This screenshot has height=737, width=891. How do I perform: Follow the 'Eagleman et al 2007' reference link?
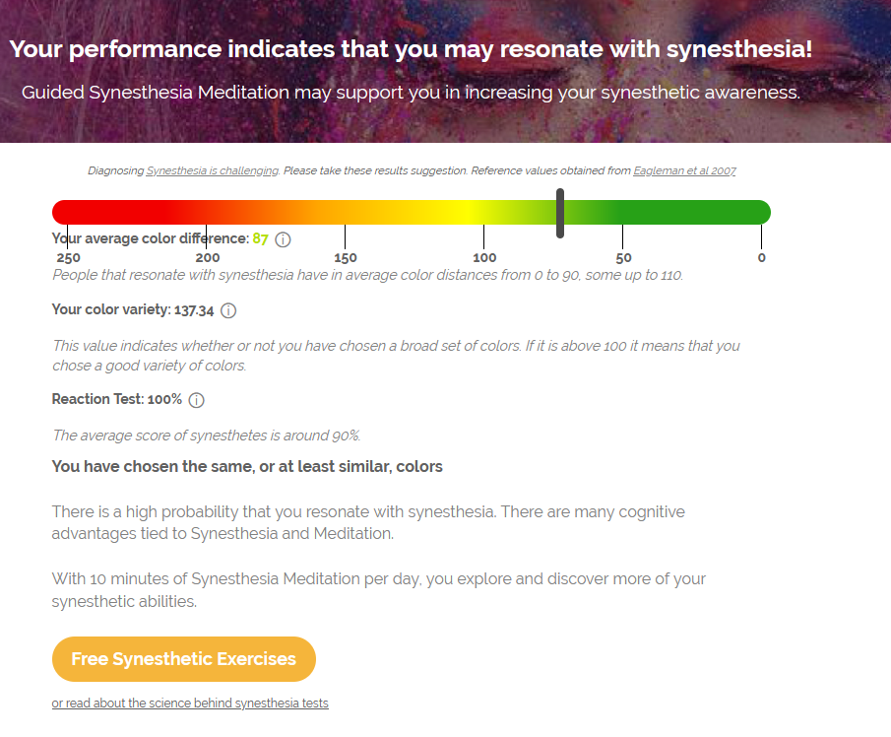tap(684, 170)
